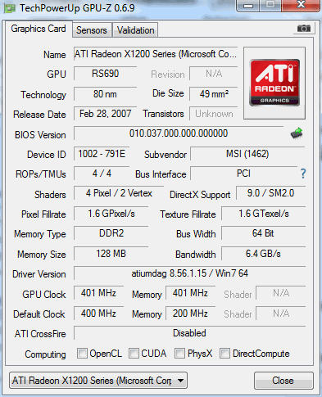The width and height of the screenshot is (322, 397).
Task: Click the GPU-Z title bar app icon
Action: click(9, 8)
